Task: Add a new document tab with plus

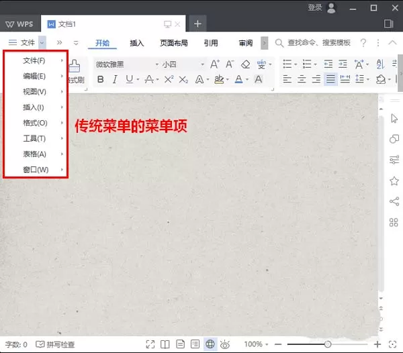Action: click(197, 23)
